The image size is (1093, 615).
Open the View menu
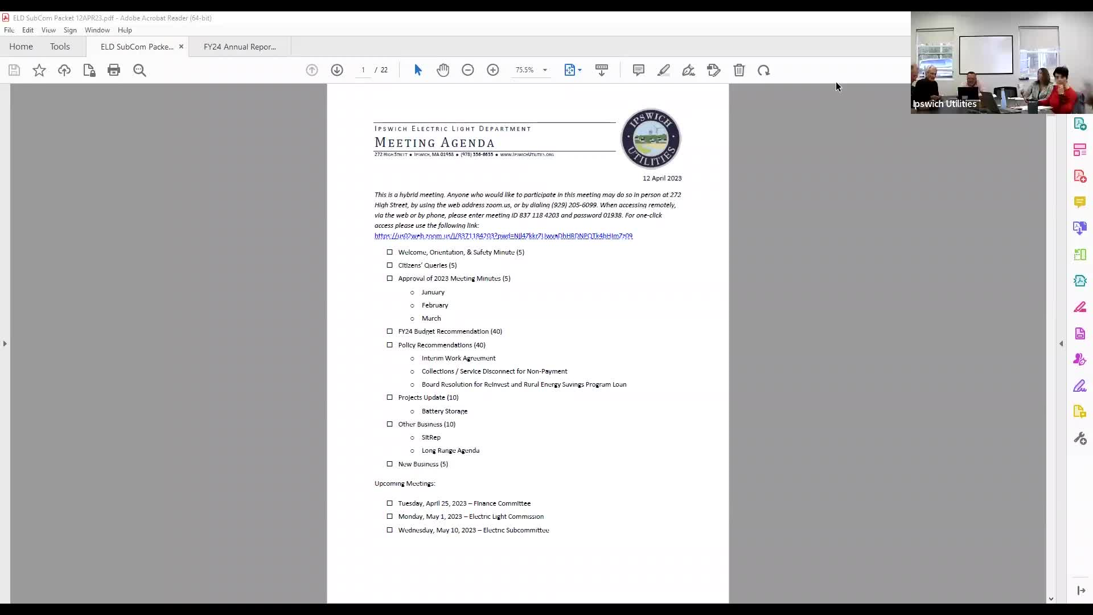(x=48, y=30)
